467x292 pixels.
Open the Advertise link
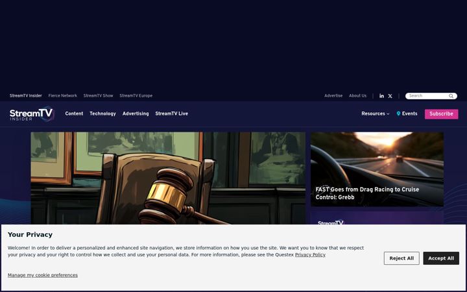click(x=333, y=95)
